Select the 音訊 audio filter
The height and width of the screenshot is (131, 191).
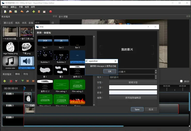(x=24, y=23)
